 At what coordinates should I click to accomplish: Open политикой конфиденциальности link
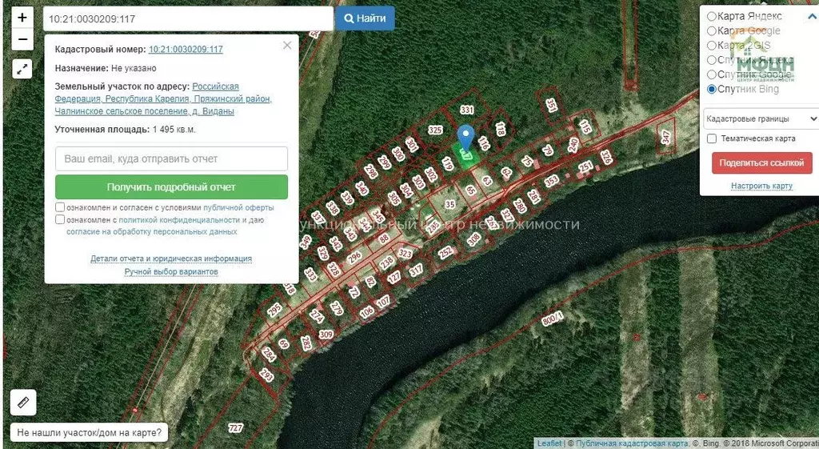click(179, 220)
